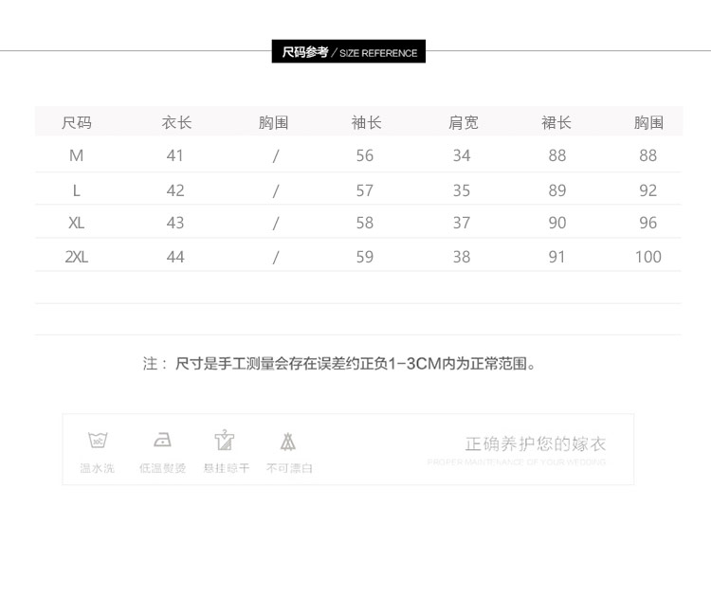Click 裙长 value 88 in M row
The width and height of the screenshot is (711, 595).
[x=557, y=155]
